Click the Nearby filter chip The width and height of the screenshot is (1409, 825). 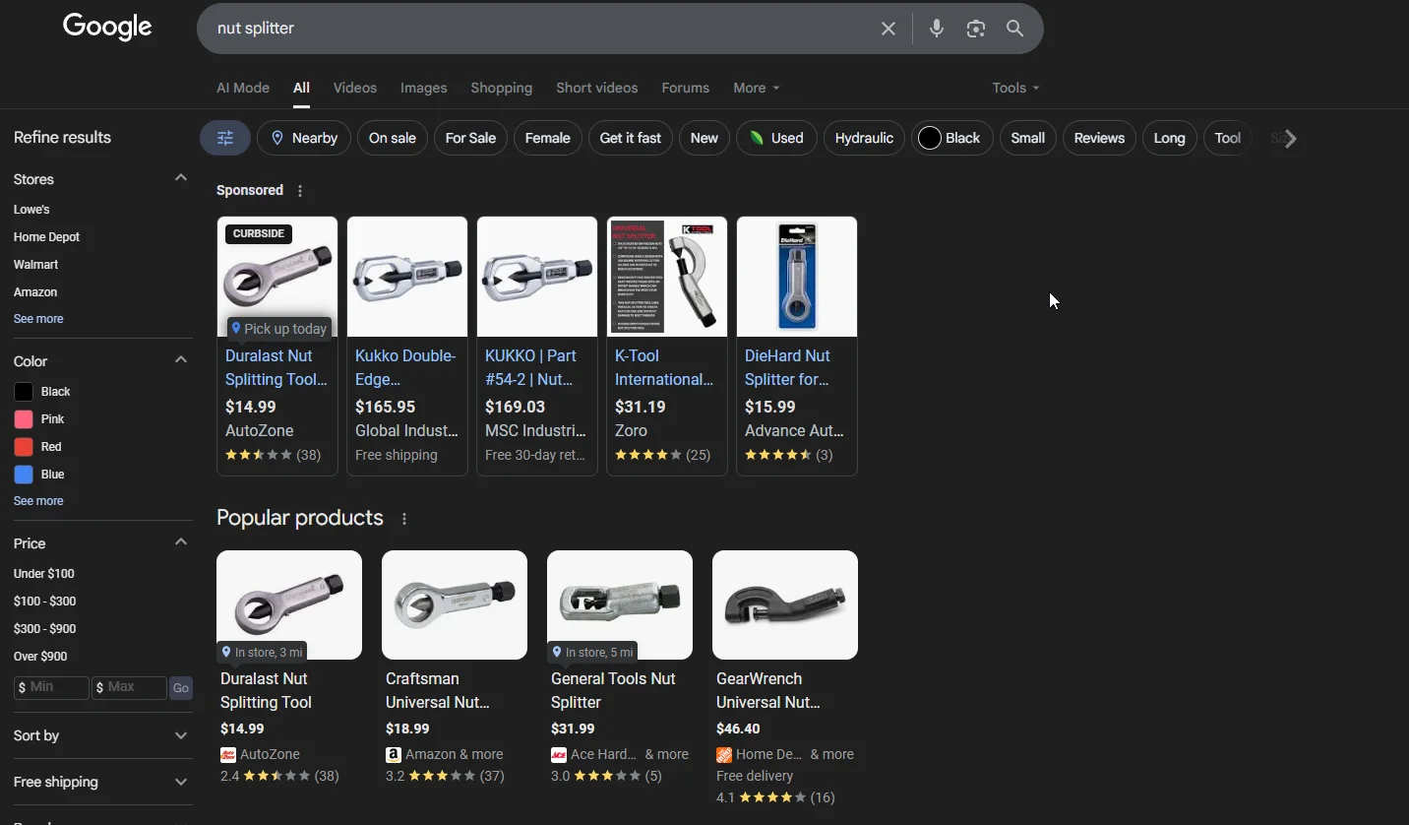(x=304, y=138)
